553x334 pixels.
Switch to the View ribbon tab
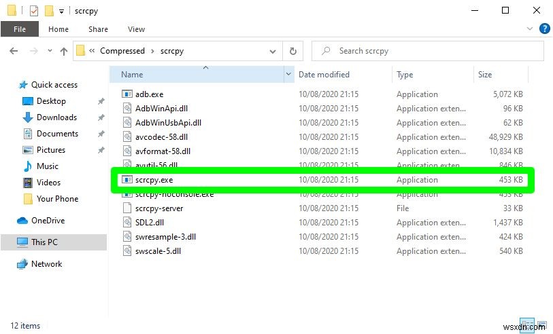coord(136,29)
